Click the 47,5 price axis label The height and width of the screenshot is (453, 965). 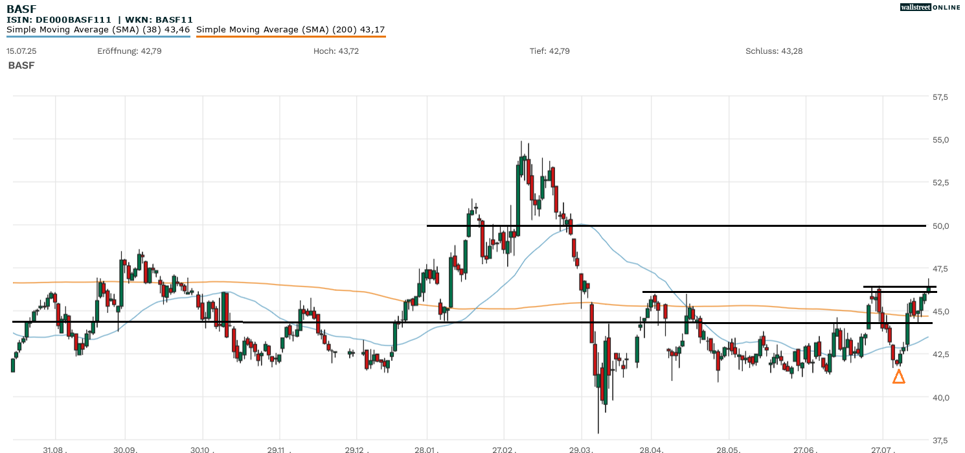940,269
